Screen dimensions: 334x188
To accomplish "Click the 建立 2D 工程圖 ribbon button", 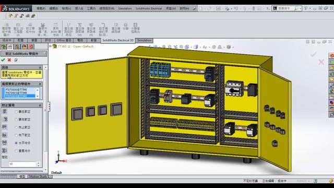I will click(x=18, y=29).
